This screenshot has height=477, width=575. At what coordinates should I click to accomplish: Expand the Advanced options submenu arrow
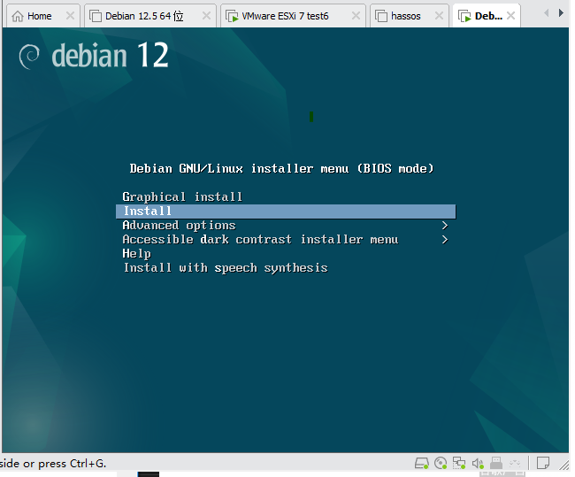point(445,226)
